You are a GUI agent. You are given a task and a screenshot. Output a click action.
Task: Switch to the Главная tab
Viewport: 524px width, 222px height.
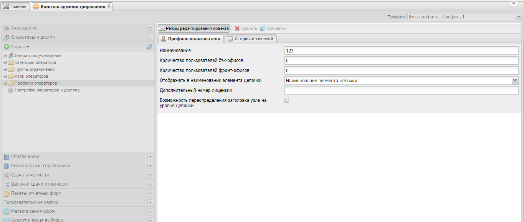(15, 7)
